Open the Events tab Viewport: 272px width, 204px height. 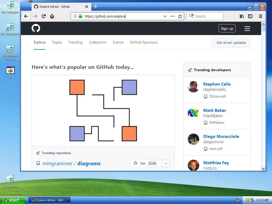point(118,42)
